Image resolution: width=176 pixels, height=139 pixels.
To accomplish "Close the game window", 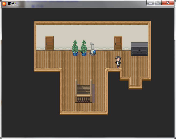I will click(168, 3).
